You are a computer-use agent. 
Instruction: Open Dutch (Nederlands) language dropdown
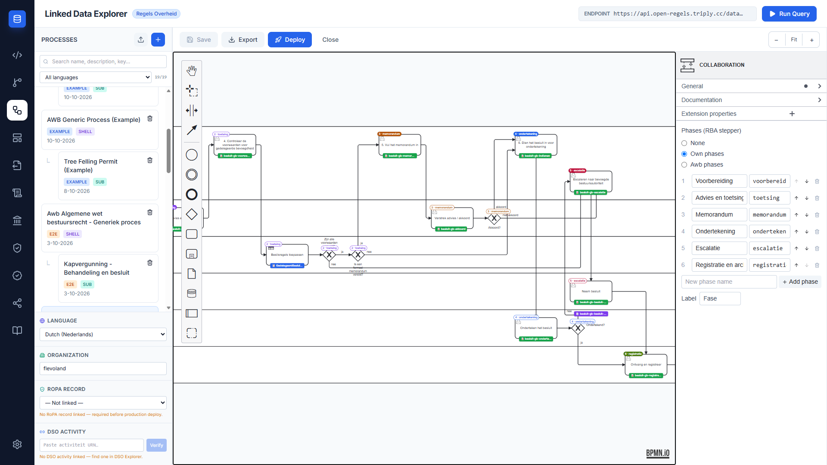(x=103, y=335)
